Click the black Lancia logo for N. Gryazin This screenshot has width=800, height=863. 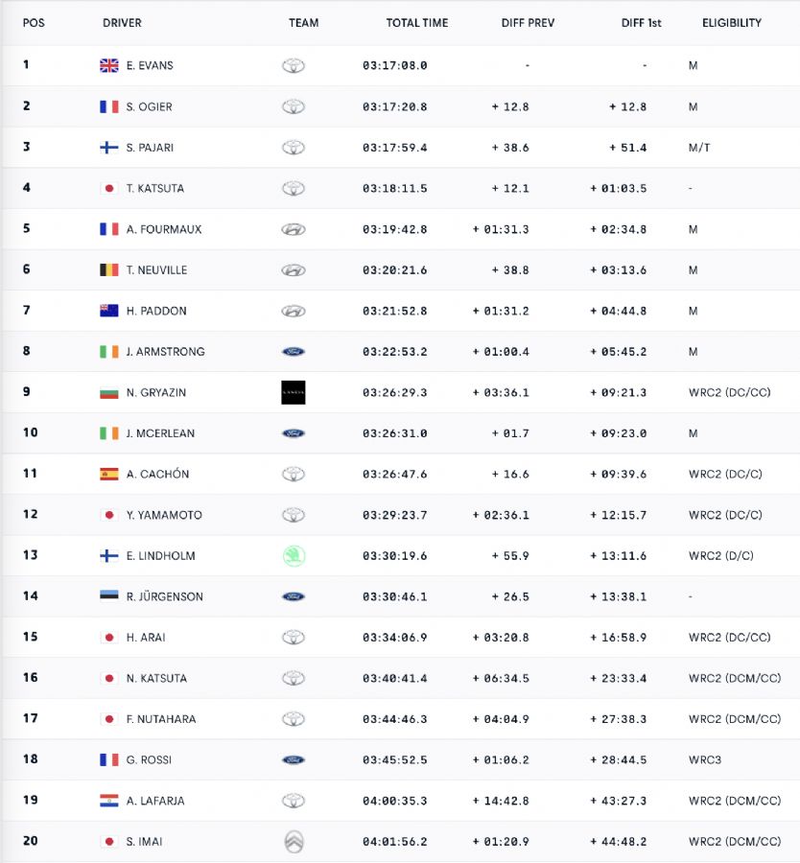point(294,392)
